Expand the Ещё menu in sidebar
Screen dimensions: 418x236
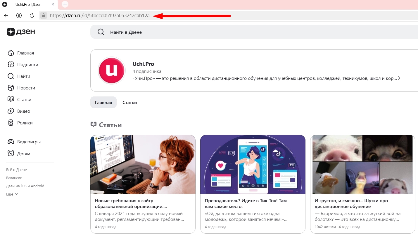pos(12,194)
